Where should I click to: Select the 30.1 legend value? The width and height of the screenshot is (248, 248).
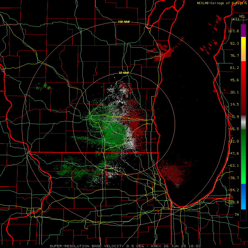point(234,92)
